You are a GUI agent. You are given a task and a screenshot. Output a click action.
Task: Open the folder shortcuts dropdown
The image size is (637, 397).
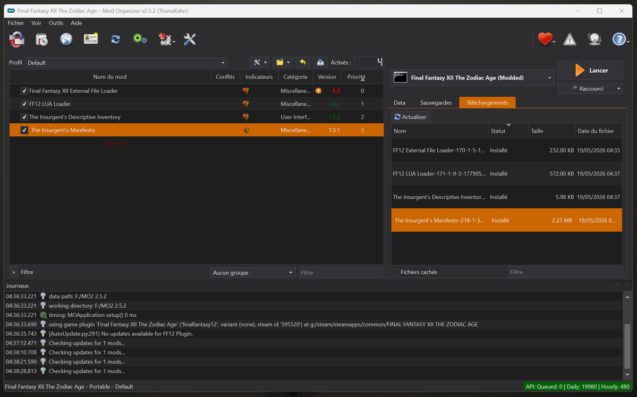coord(282,62)
